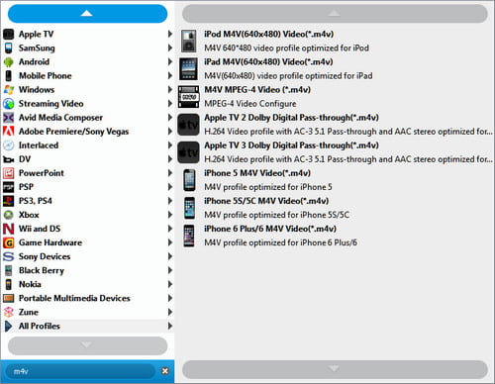Open the Mobile Phone category label
The width and height of the screenshot is (495, 384).
pos(46,76)
